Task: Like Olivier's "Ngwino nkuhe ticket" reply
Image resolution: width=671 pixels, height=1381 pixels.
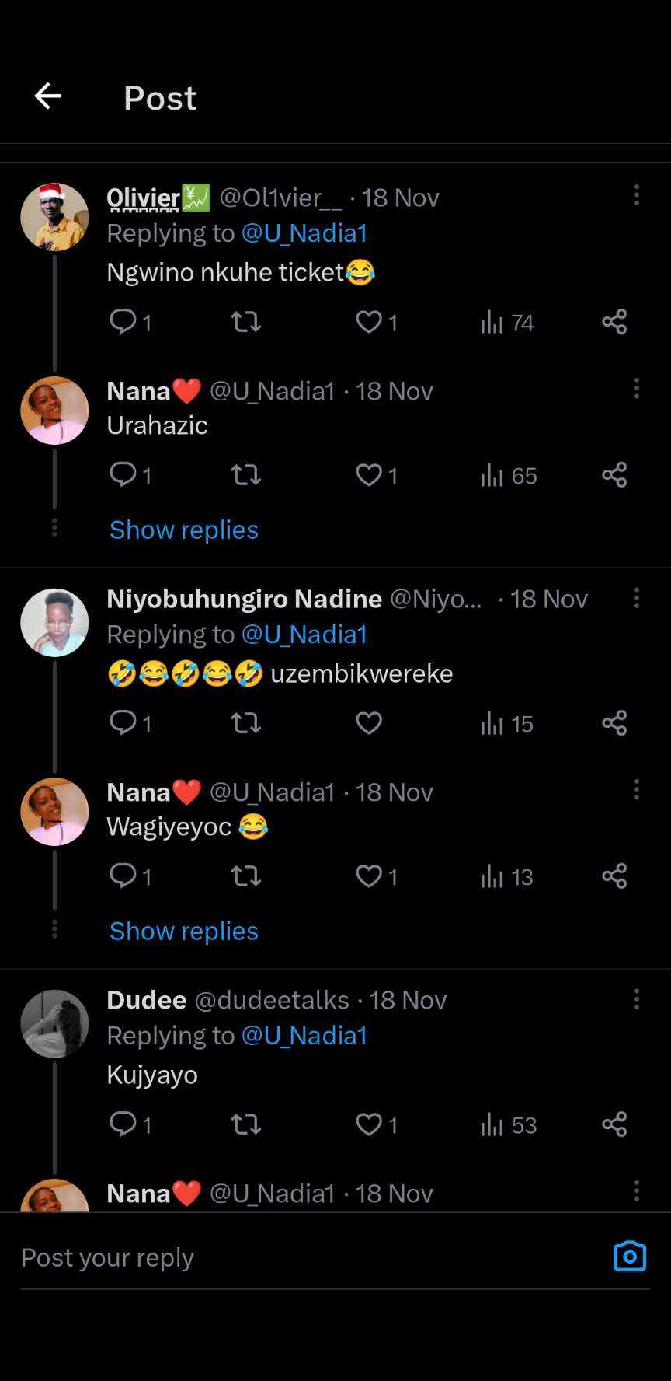Action: click(369, 322)
